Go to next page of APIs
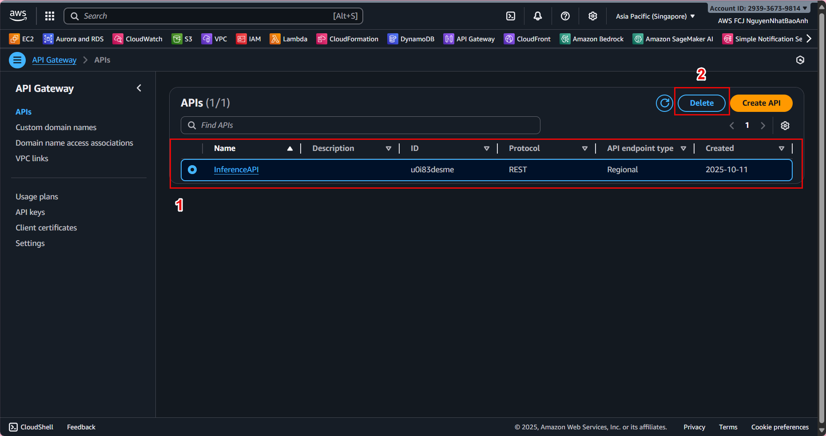The height and width of the screenshot is (436, 826). [x=763, y=126]
